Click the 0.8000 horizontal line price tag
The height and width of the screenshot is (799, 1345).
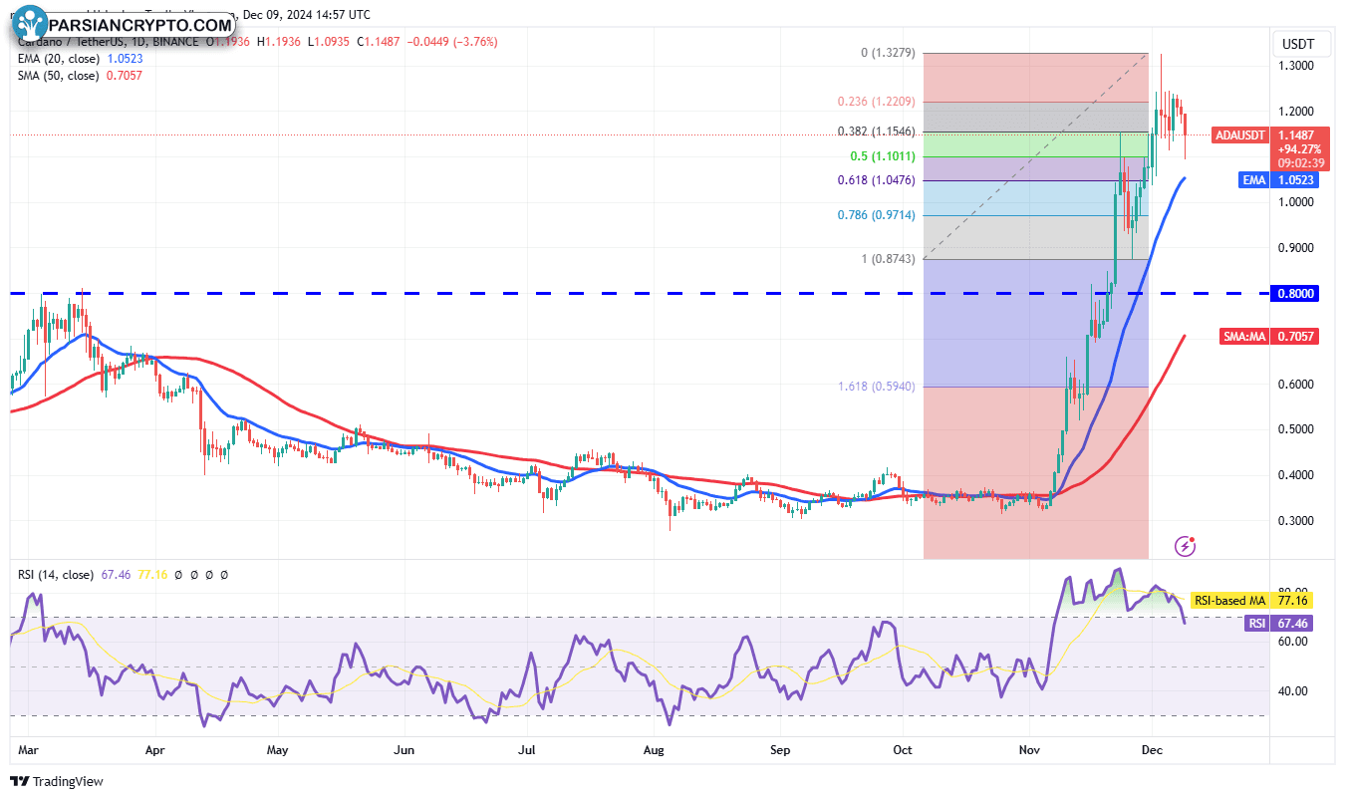click(1297, 293)
